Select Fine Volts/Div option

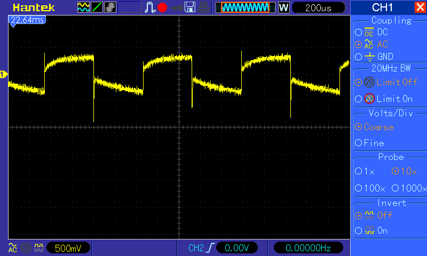coord(358,143)
